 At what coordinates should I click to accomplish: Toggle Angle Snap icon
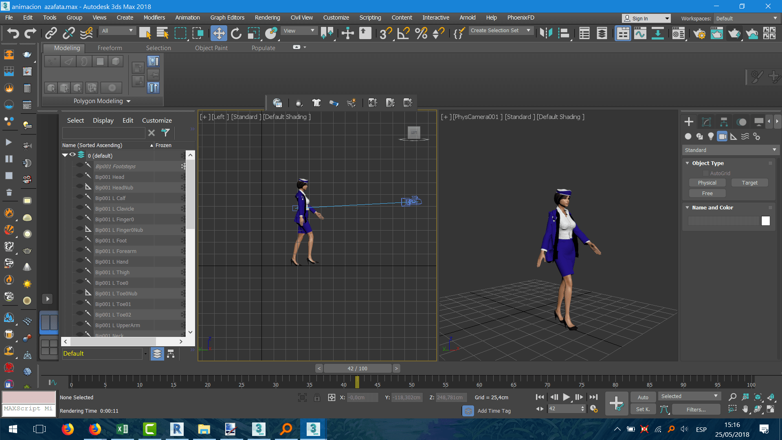click(403, 33)
